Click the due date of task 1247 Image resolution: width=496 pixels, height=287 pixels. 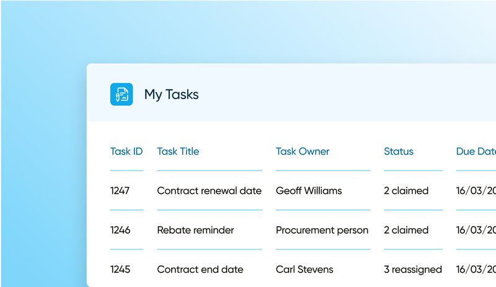[x=476, y=190]
